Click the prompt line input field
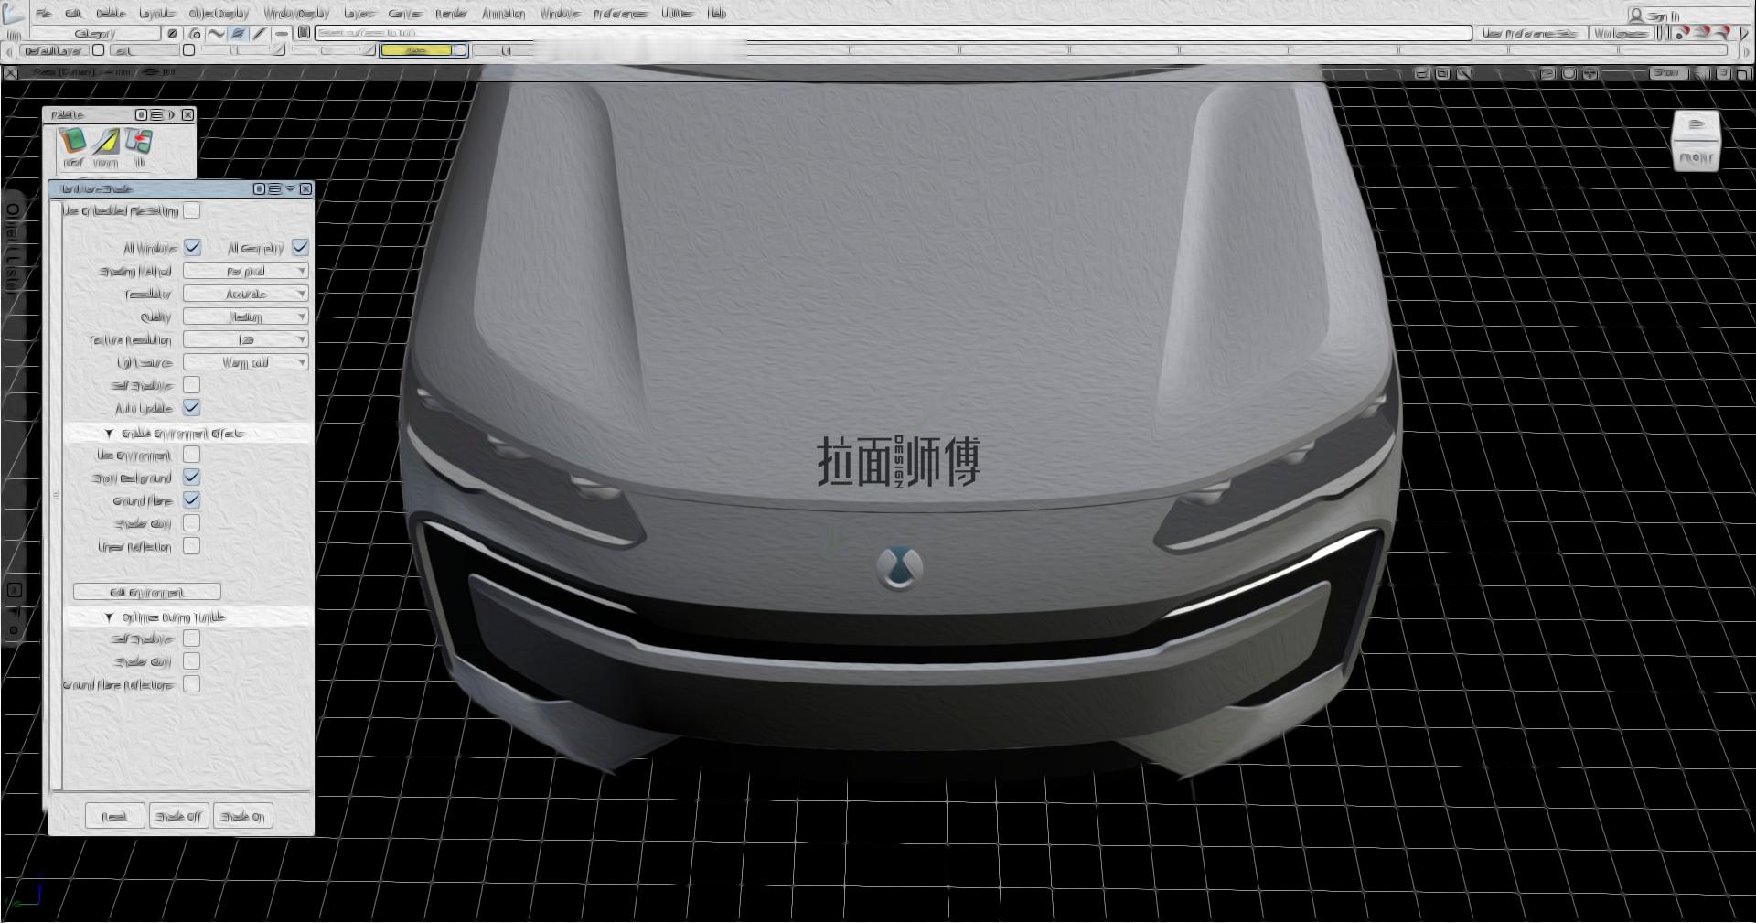This screenshot has width=1756, height=923. click(893, 33)
